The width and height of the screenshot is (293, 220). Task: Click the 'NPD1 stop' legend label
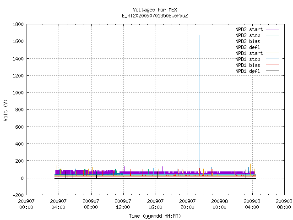coord(248,59)
